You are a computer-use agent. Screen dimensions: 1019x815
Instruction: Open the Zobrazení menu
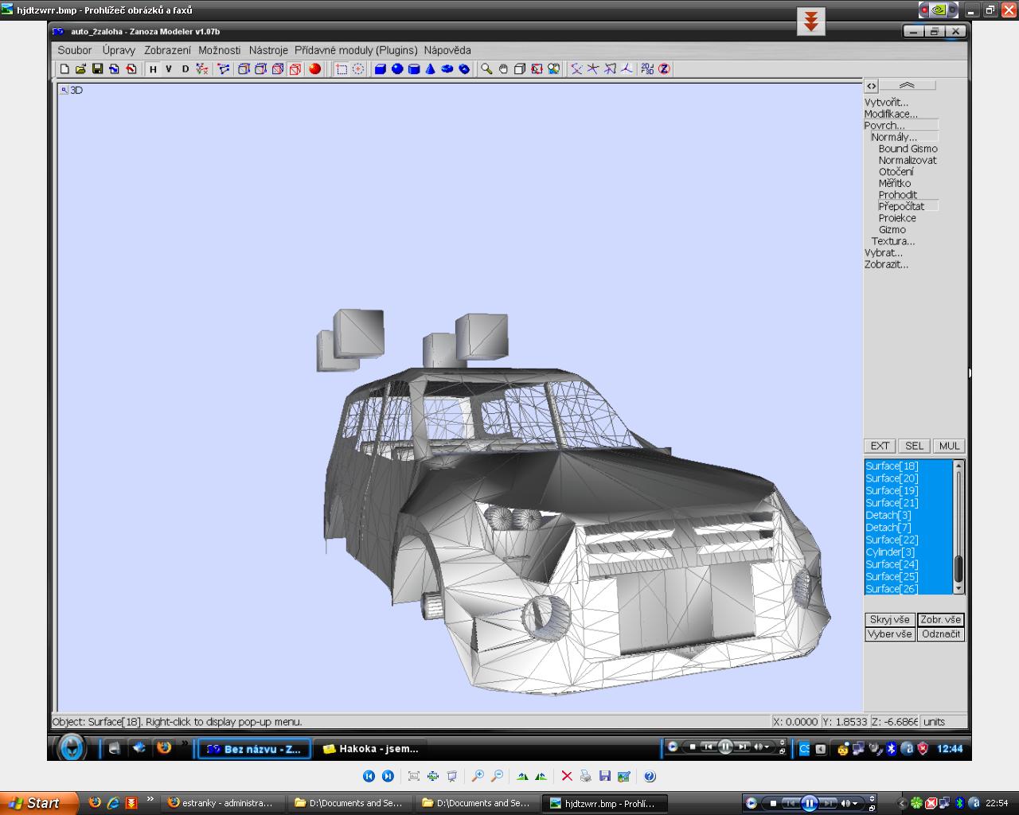pos(167,50)
